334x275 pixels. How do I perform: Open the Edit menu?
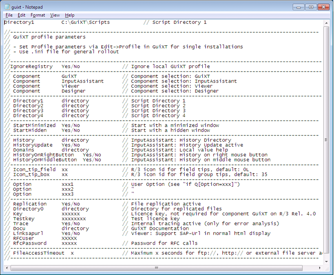[x=21, y=15]
